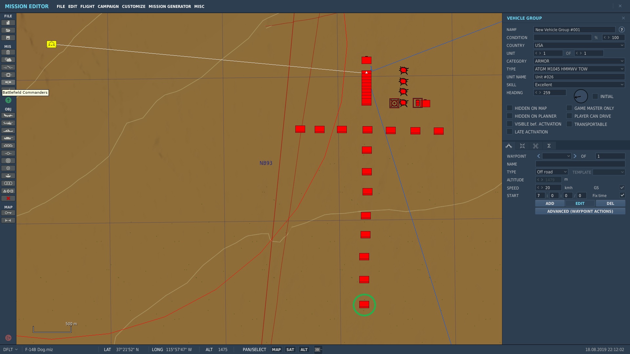Click the heading compass dial
Viewport: 630px width, 354px height.
point(580,96)
